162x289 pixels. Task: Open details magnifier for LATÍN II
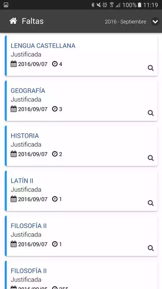[150, 203]
